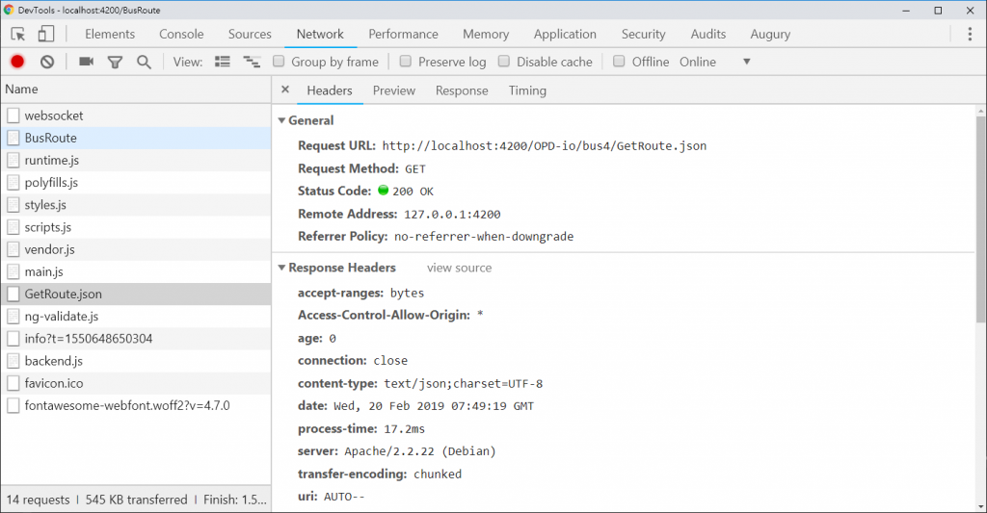
Task: Open the Preview tab of the request
Action: (x=393, y=90)
